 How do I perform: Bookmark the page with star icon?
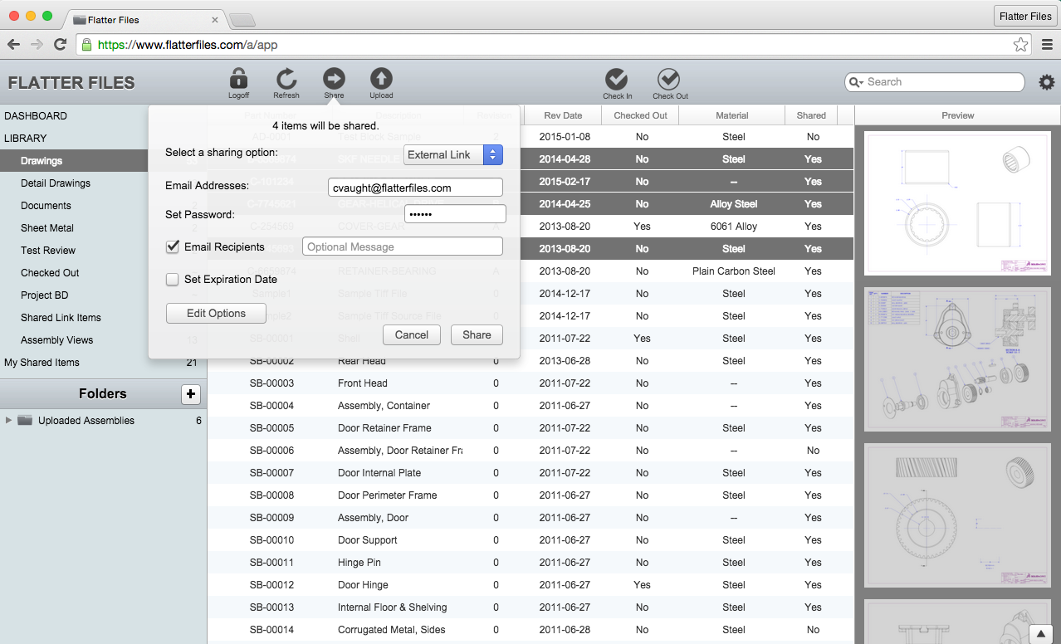click(1020, 45)
